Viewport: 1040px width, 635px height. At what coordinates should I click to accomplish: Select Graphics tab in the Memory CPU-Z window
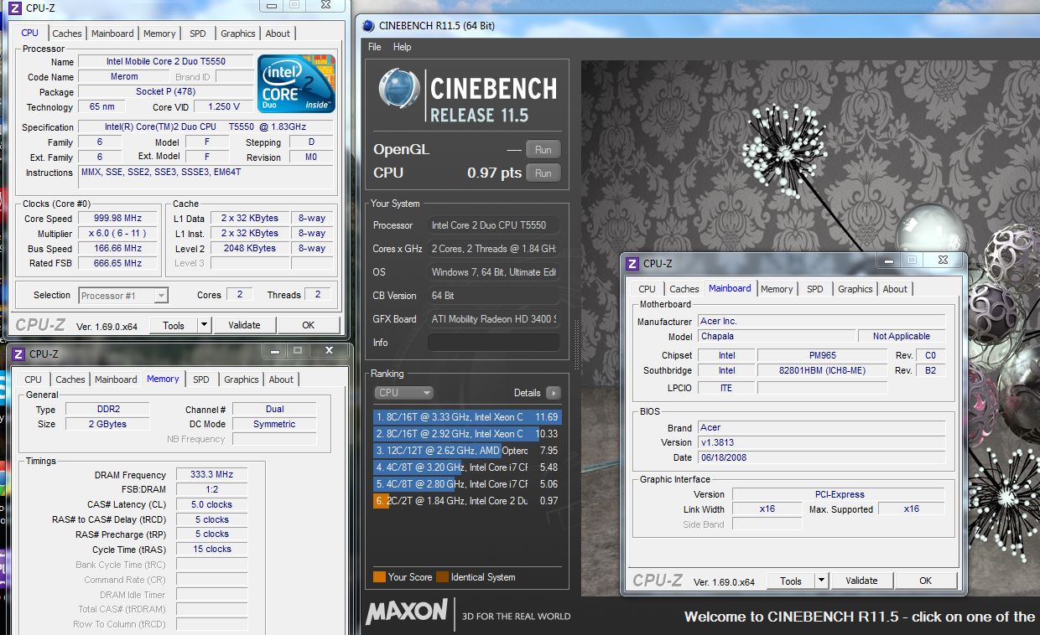point(242,379)
